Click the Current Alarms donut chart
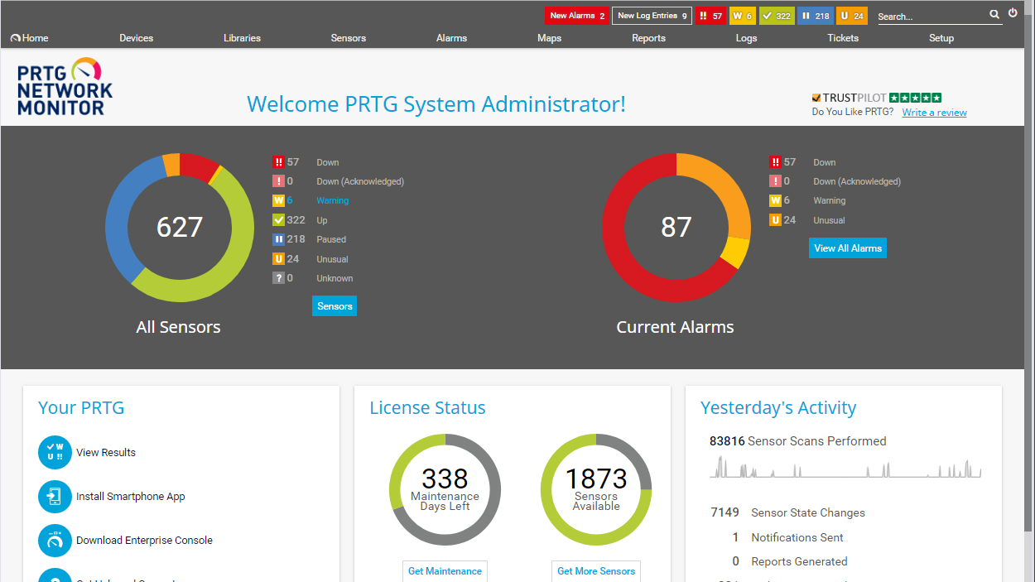 [676, 227]
